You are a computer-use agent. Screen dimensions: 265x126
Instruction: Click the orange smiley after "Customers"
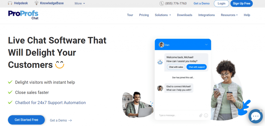[60, 65]
